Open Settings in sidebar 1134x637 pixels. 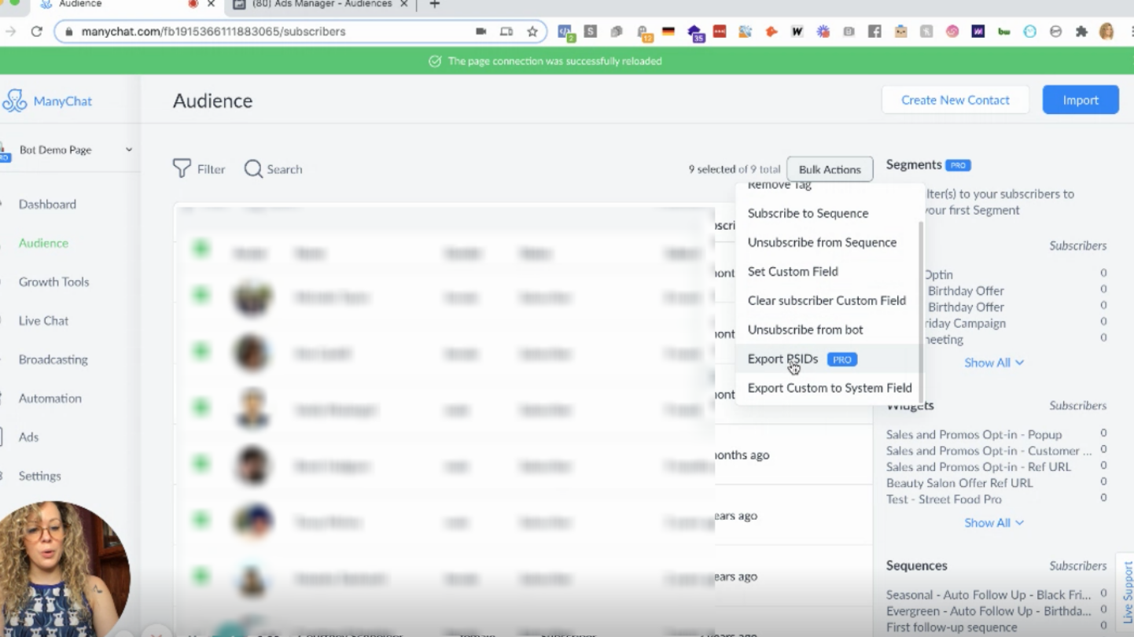39,476
